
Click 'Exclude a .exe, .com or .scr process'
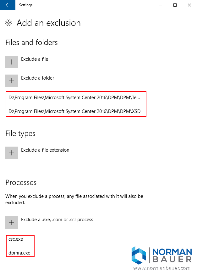click(57, 220)
